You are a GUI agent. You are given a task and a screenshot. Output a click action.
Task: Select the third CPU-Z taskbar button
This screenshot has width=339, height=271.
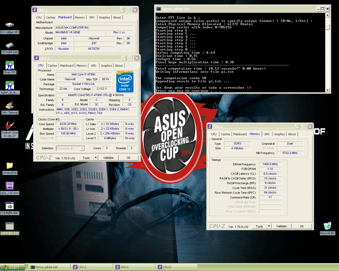176,267
